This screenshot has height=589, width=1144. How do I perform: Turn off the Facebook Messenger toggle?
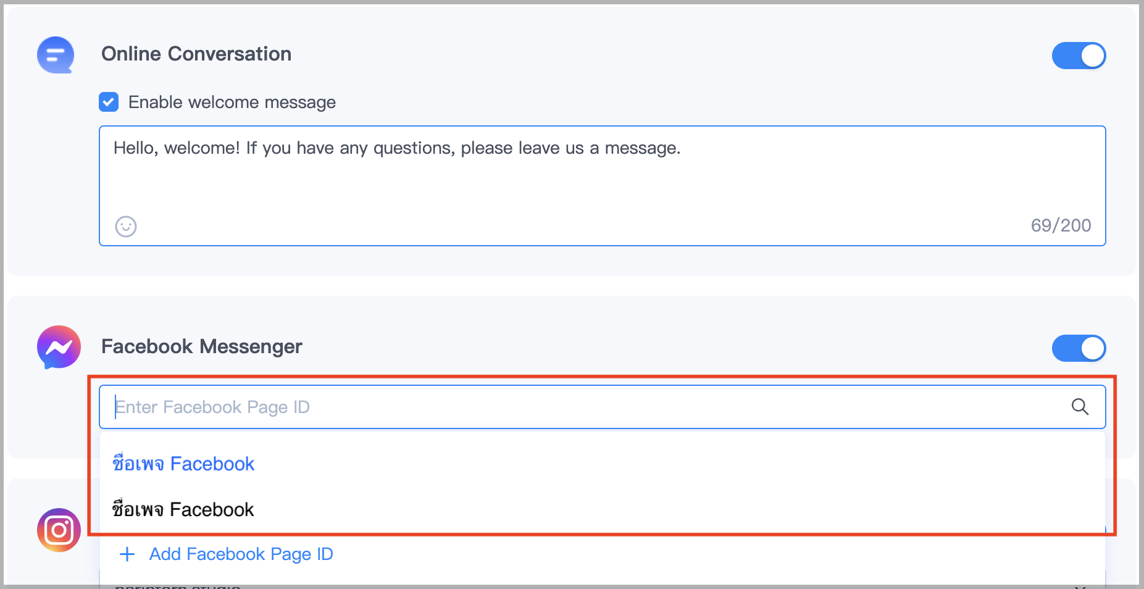[1079, 348]
